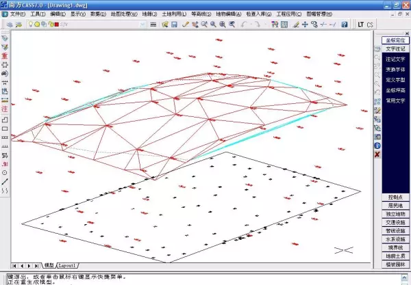Click the red .9 elevation point icon
The width and height of the screenshot is (411, 285).
pos(5,164)
